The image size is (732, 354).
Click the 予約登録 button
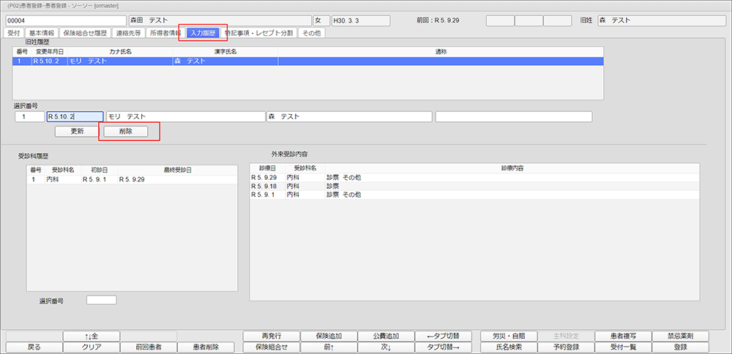click(x=566, y=347)
